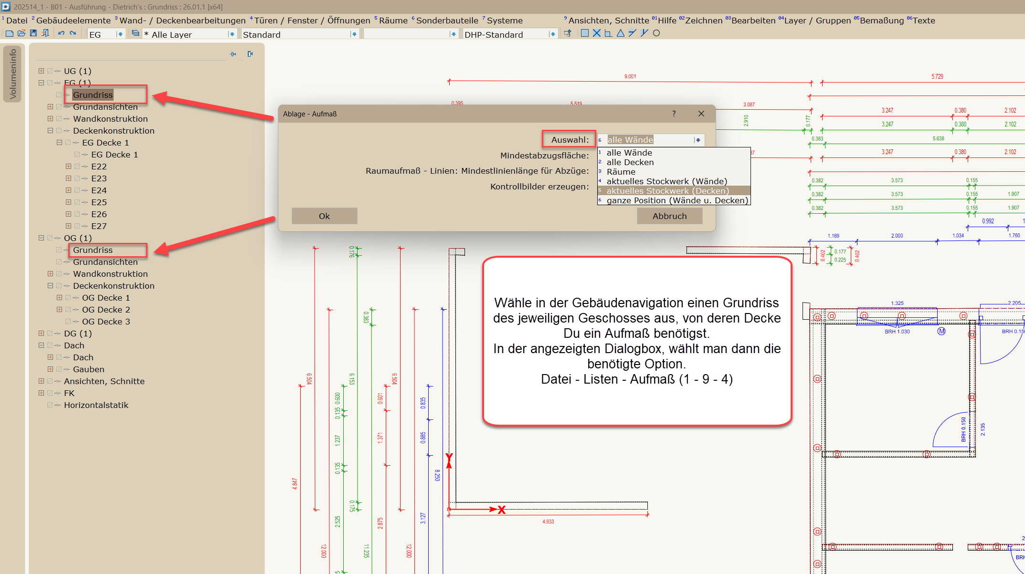Select the triangle snap icon
The width and height of the screenshot is (1025, 574).
(x=621, y=33)
